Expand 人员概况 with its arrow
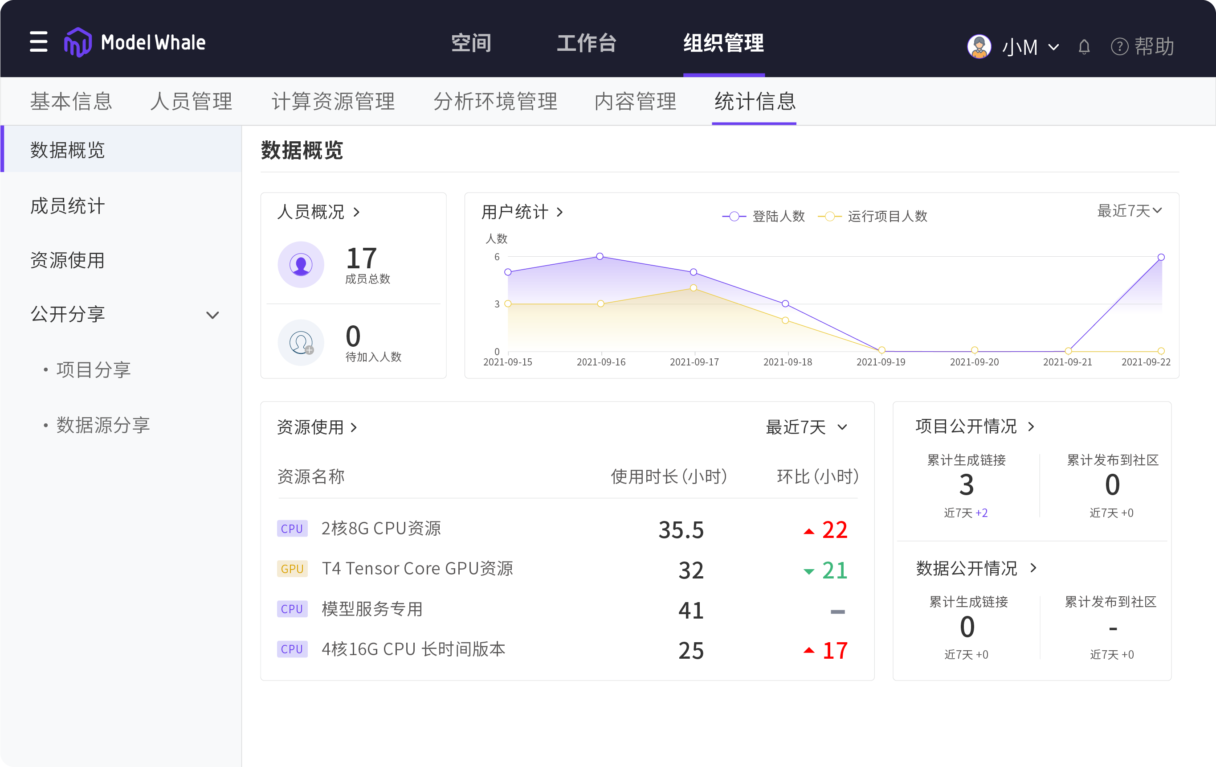 click(x=356, y=212)
